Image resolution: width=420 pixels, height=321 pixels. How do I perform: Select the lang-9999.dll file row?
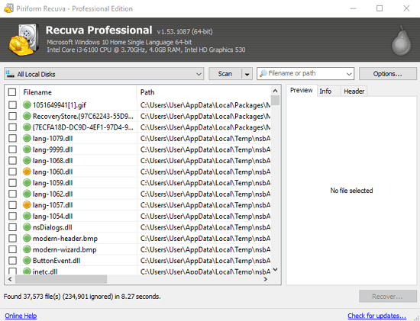coord(138,149)
